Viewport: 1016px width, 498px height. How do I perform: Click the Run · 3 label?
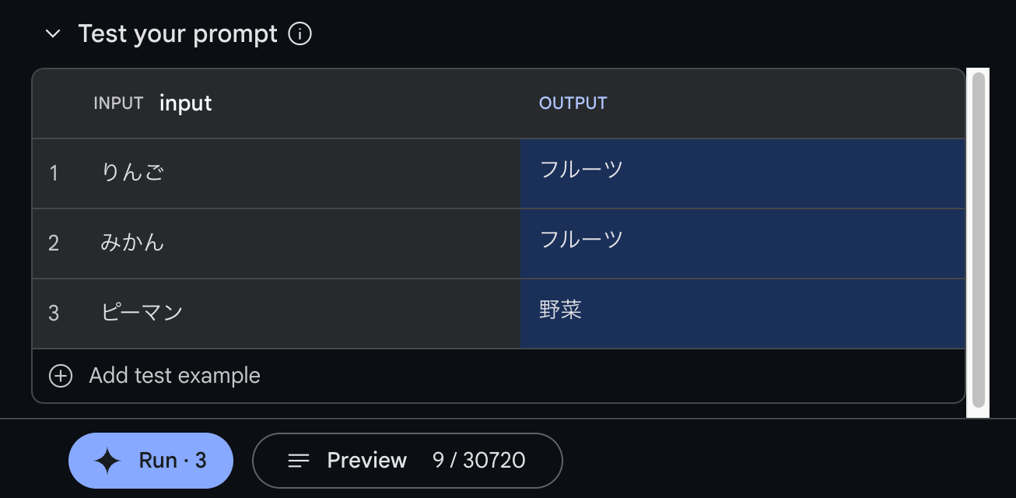[172, 461]
